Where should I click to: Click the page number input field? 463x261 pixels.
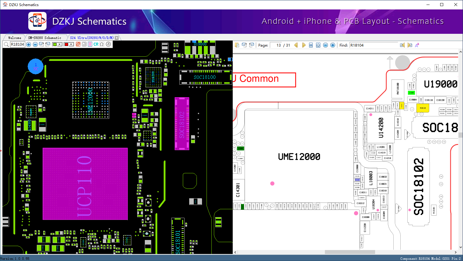click(276, 45)
